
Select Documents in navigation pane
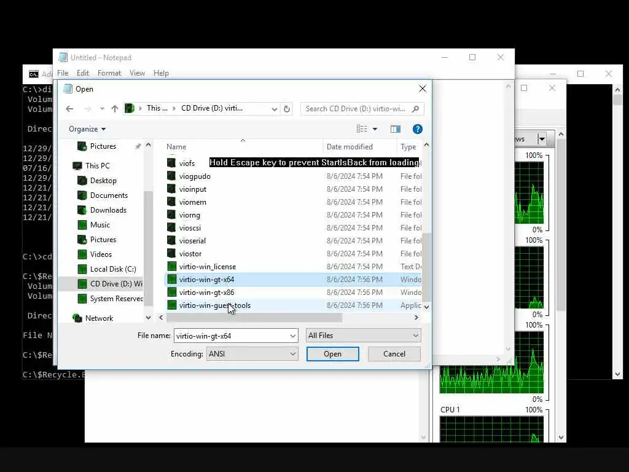tap(109, 195)
